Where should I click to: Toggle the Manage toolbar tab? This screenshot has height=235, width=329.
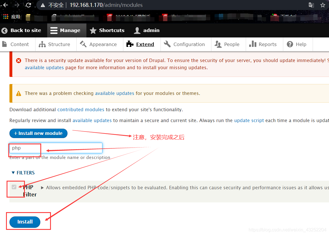coord(67,30)
